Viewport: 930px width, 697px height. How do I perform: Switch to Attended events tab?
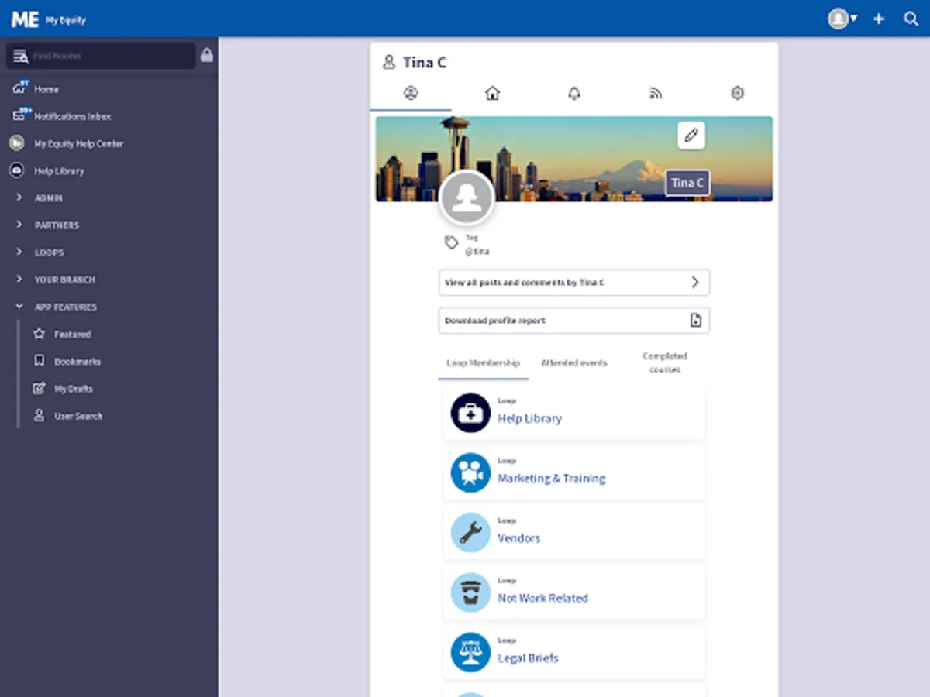pos(574,362)
